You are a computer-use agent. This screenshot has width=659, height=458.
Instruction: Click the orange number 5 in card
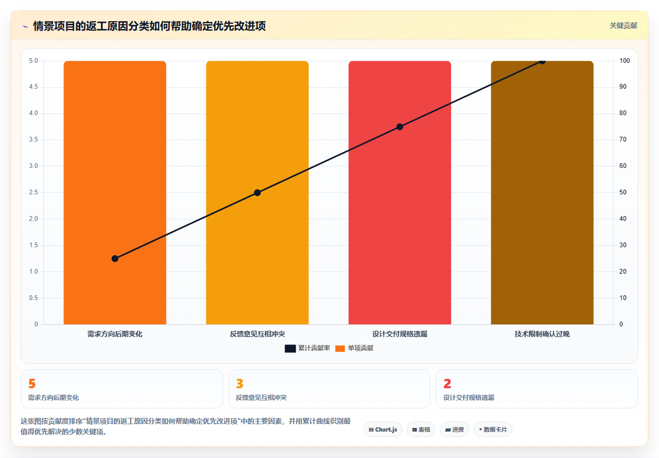[x=32, y=384]
